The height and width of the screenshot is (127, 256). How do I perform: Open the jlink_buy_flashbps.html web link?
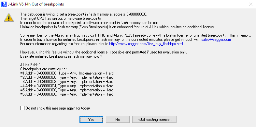point(146,44)
